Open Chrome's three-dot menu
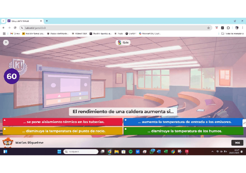 [x=243, y=28]
